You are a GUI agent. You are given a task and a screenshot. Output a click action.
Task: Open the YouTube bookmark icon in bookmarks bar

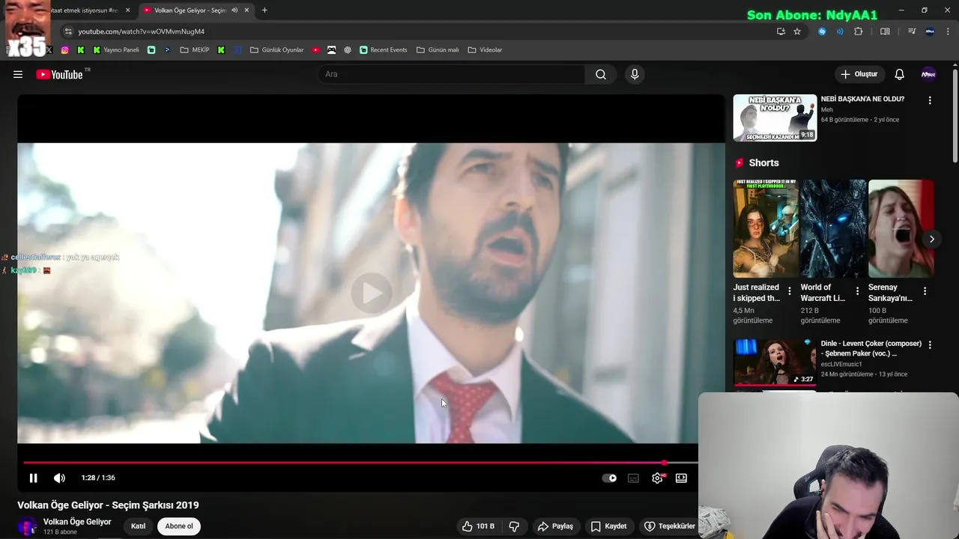[x=316, y=50]
